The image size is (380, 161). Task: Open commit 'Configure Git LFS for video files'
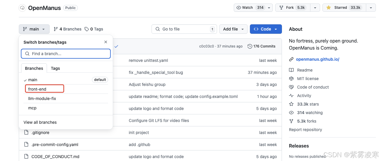click(x=159, y=121)
